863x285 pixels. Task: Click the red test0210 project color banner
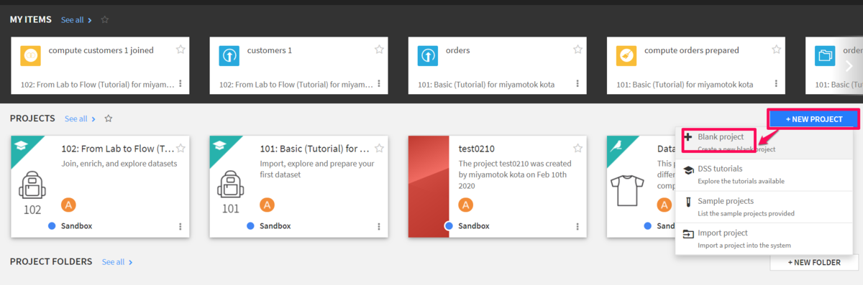[x=429, y=187]
